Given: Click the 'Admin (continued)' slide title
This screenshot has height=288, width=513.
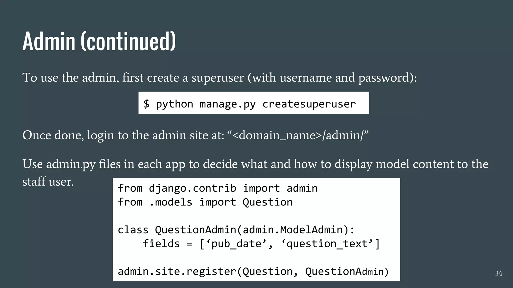Looking at the screenshot, I should (99, 41).
